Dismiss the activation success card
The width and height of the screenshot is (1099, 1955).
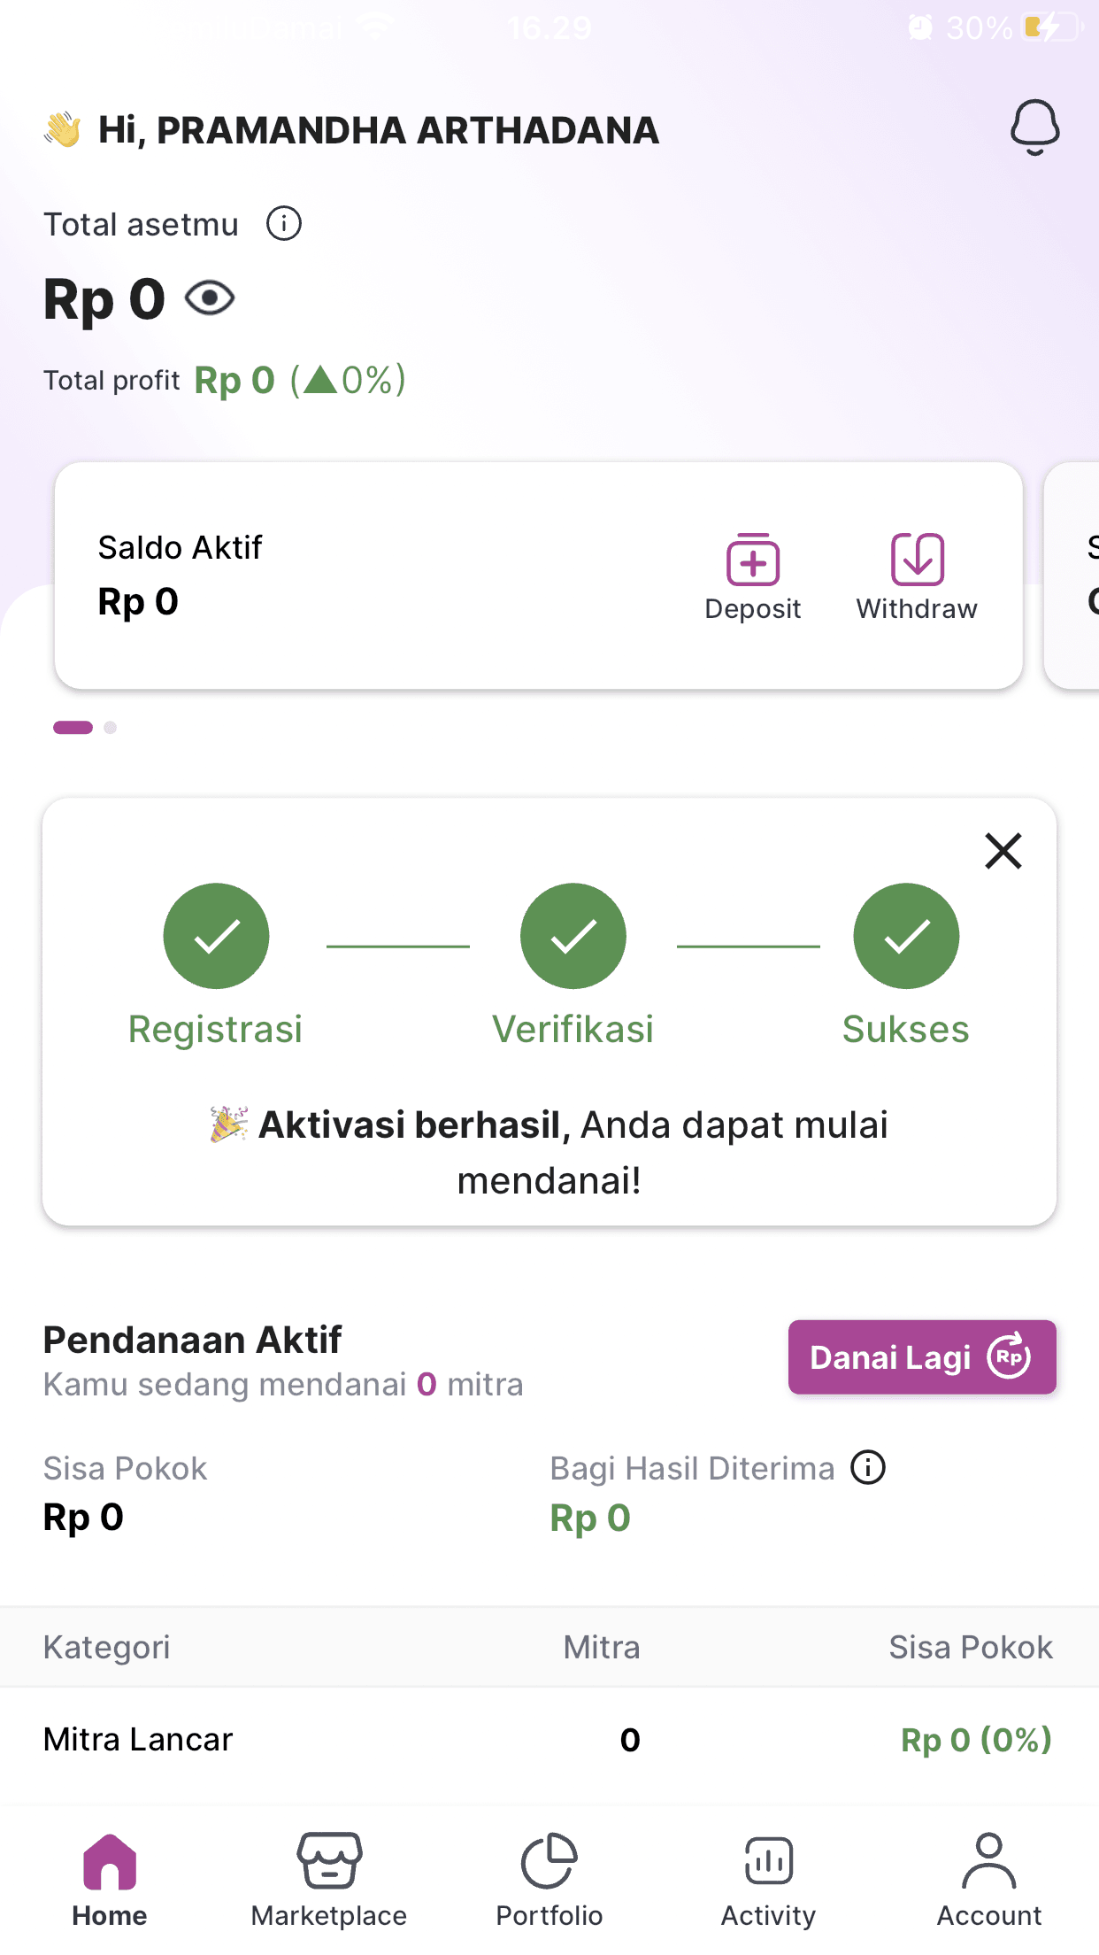(x=1003, y=851)
